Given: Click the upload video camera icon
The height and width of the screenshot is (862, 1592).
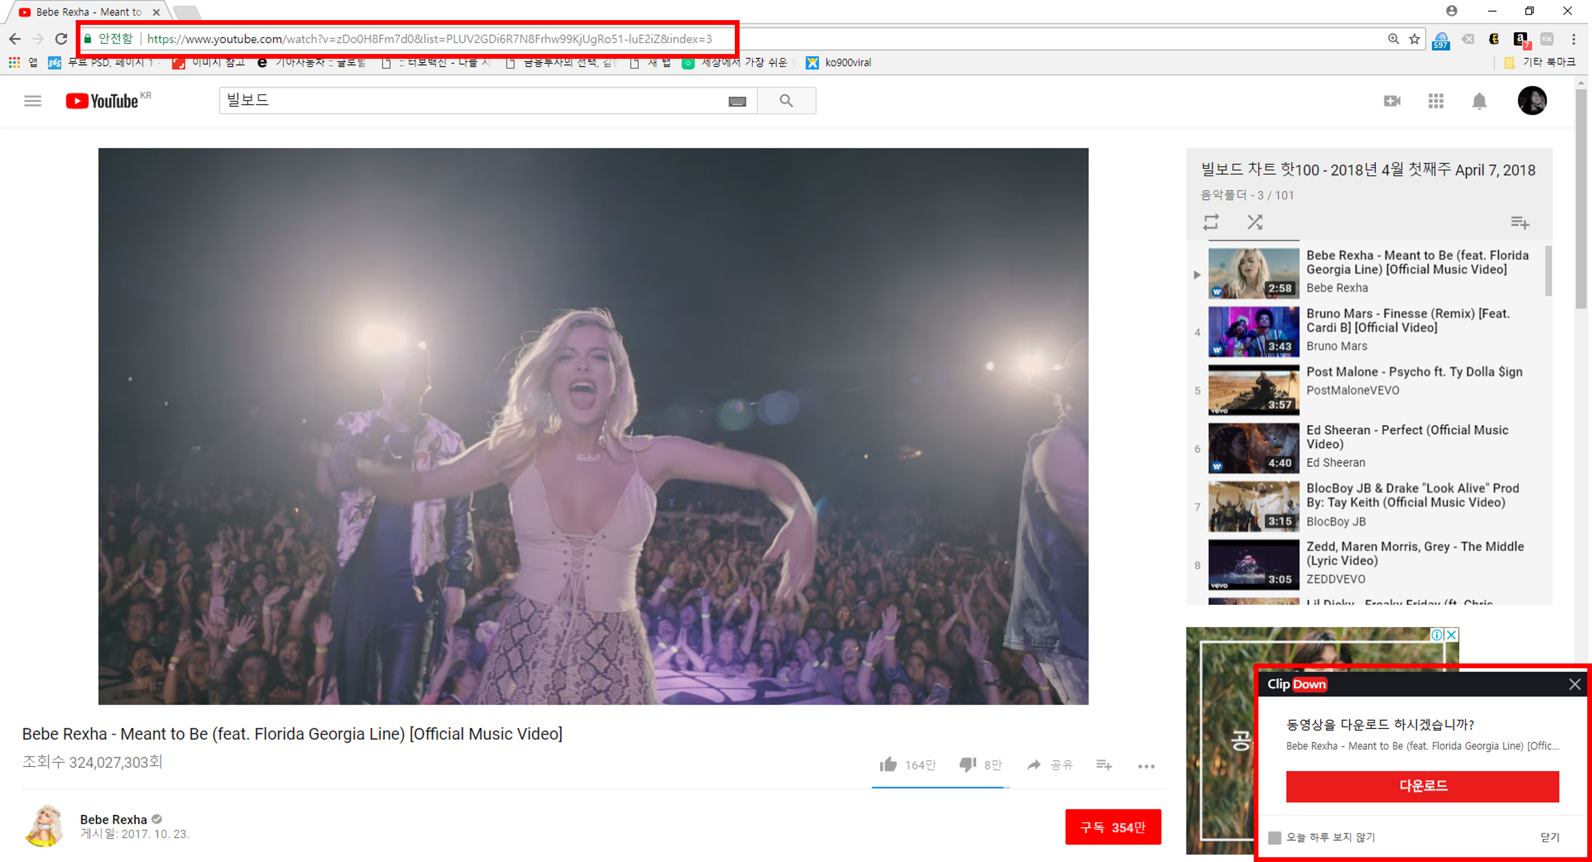Looking at the screenshot, I should [1392, 101].
